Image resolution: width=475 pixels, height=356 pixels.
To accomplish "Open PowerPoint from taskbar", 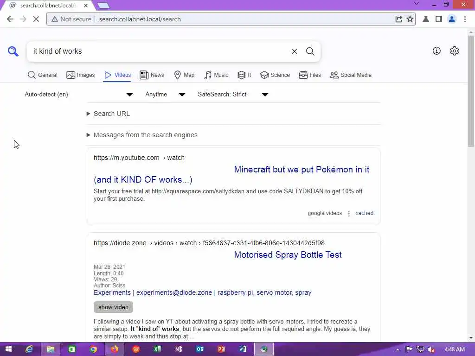I will pyautogui.click(x=221, y=349).
